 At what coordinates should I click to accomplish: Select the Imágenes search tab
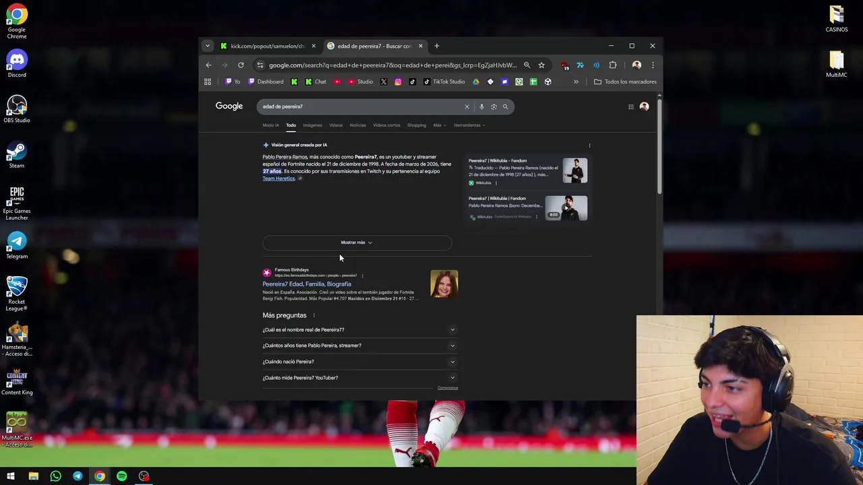[x=312, y=125]
